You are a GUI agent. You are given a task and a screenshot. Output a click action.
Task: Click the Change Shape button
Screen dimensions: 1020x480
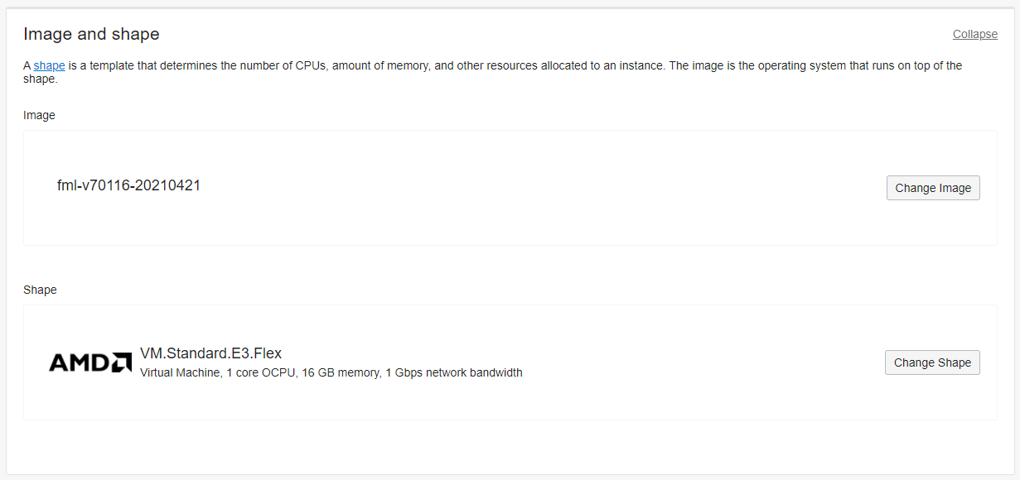point(932,362)
